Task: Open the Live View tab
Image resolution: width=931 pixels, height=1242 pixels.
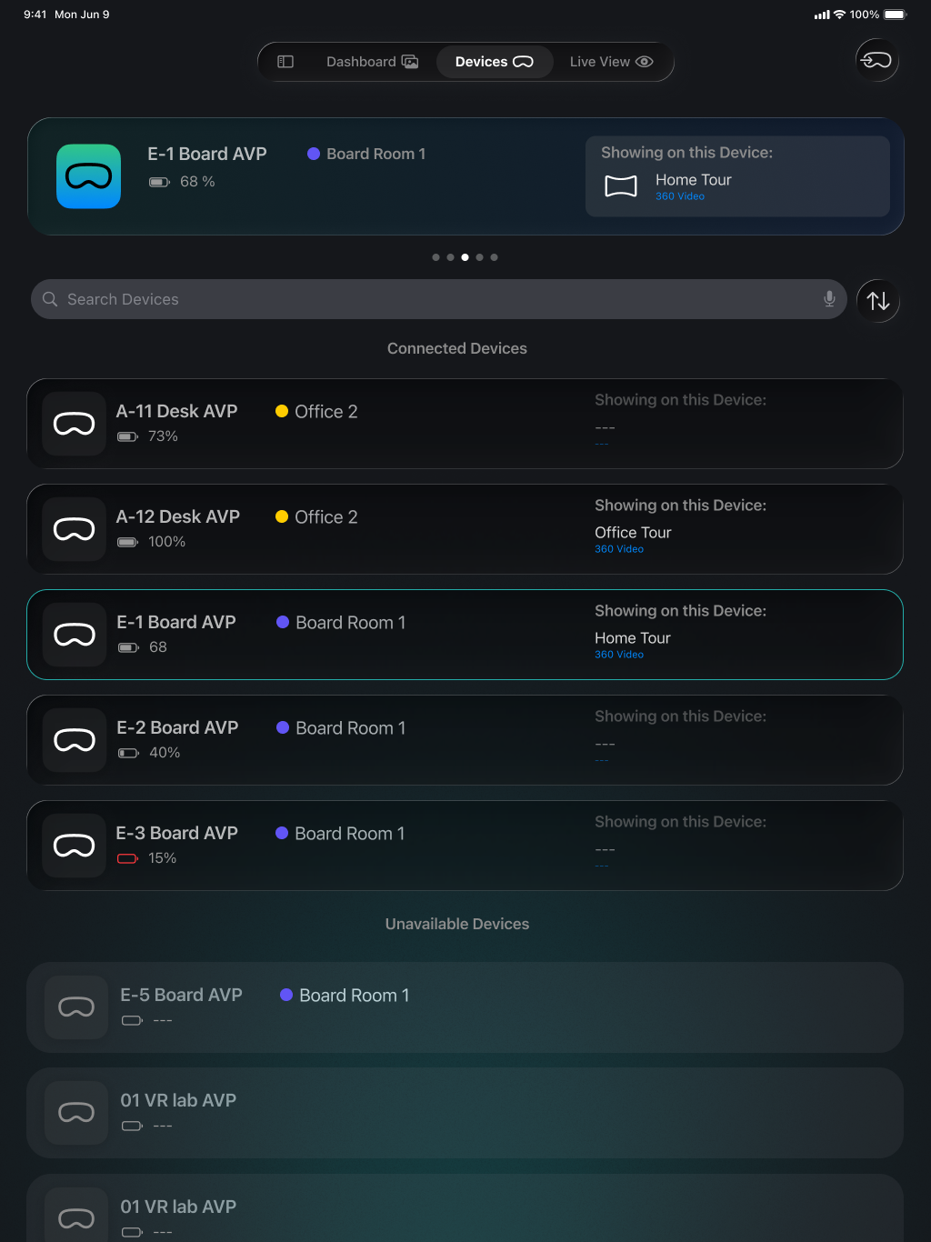Action: (x=611, y=62)
